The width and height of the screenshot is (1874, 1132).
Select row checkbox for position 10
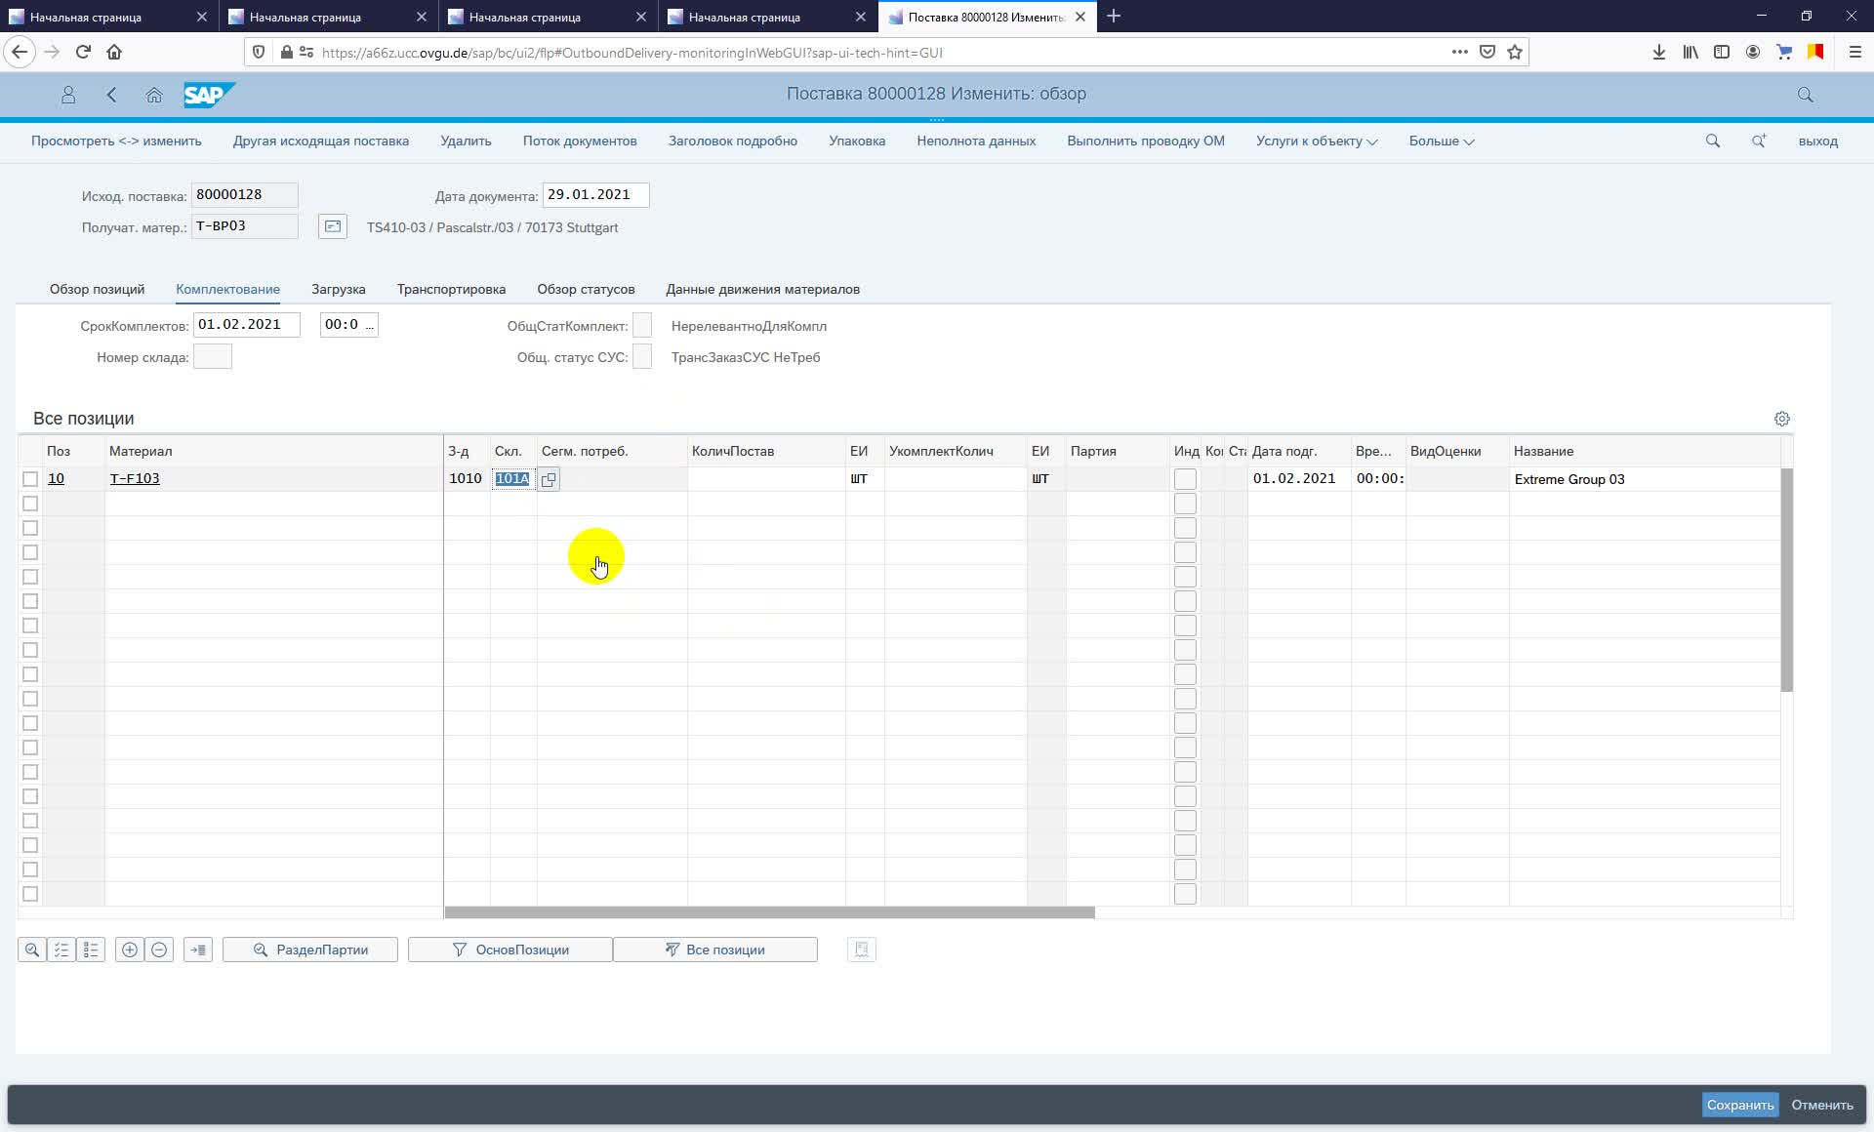(30, 479)
